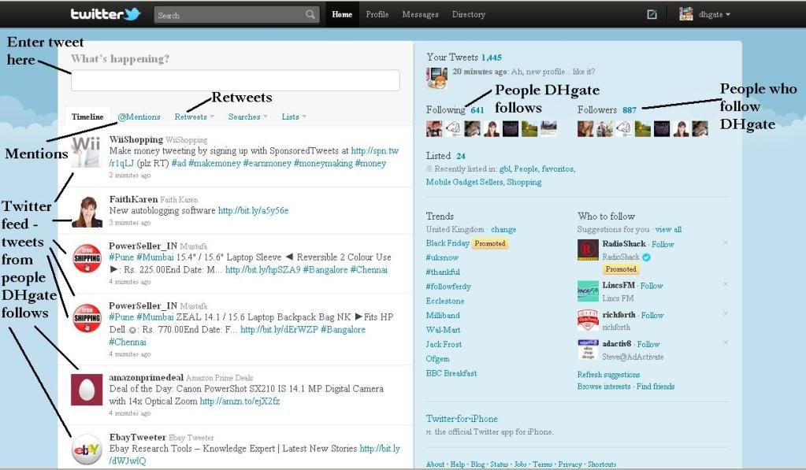Open the compose new tweet icon
The height and width of the screenshot is (470, 806).
pyautogui.click(x=652, y=14)
